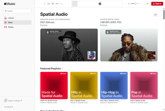Viewport: 165px width, 111px height.
Task: Toggle the repeat playback button
Action: (61, 4)
